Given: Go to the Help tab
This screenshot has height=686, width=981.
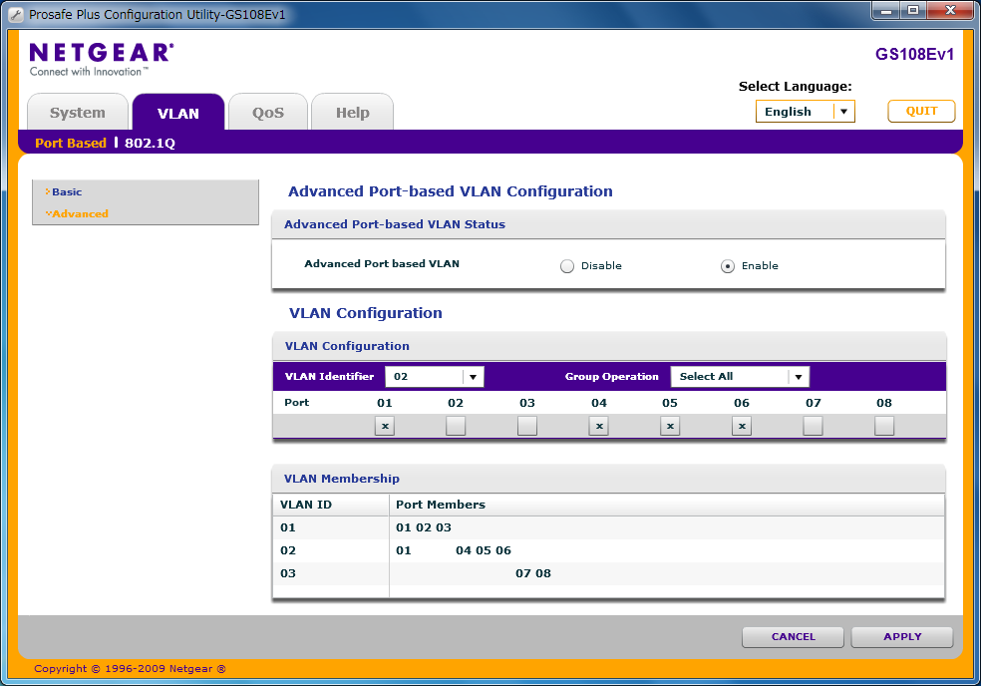Looking at the screenshot, I should click(x=352, y=113).
